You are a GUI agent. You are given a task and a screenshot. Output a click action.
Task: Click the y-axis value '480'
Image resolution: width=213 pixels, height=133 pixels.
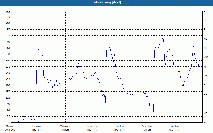click(x=8, y=23)
